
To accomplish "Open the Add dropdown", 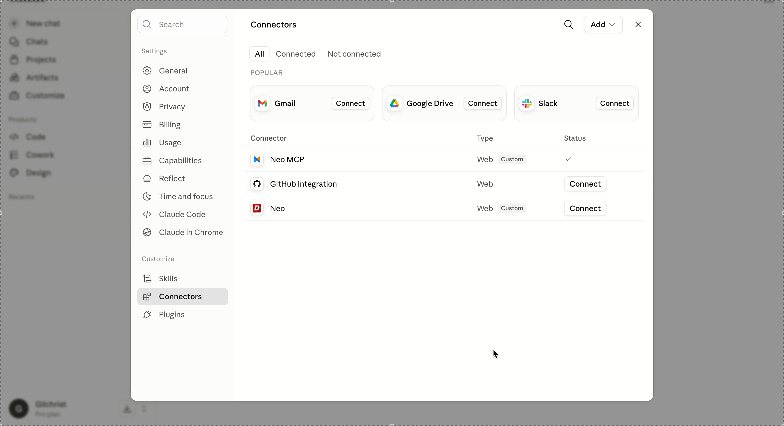I will point(603,25).
